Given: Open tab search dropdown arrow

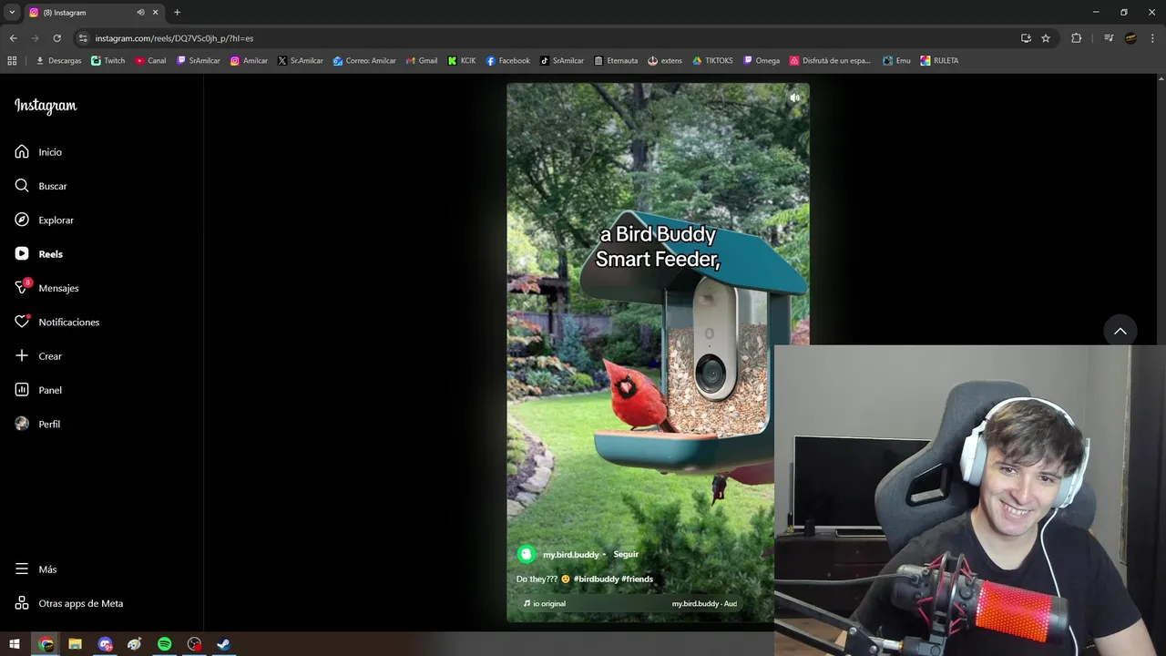Looking at the screenshot, I should 12,12.
